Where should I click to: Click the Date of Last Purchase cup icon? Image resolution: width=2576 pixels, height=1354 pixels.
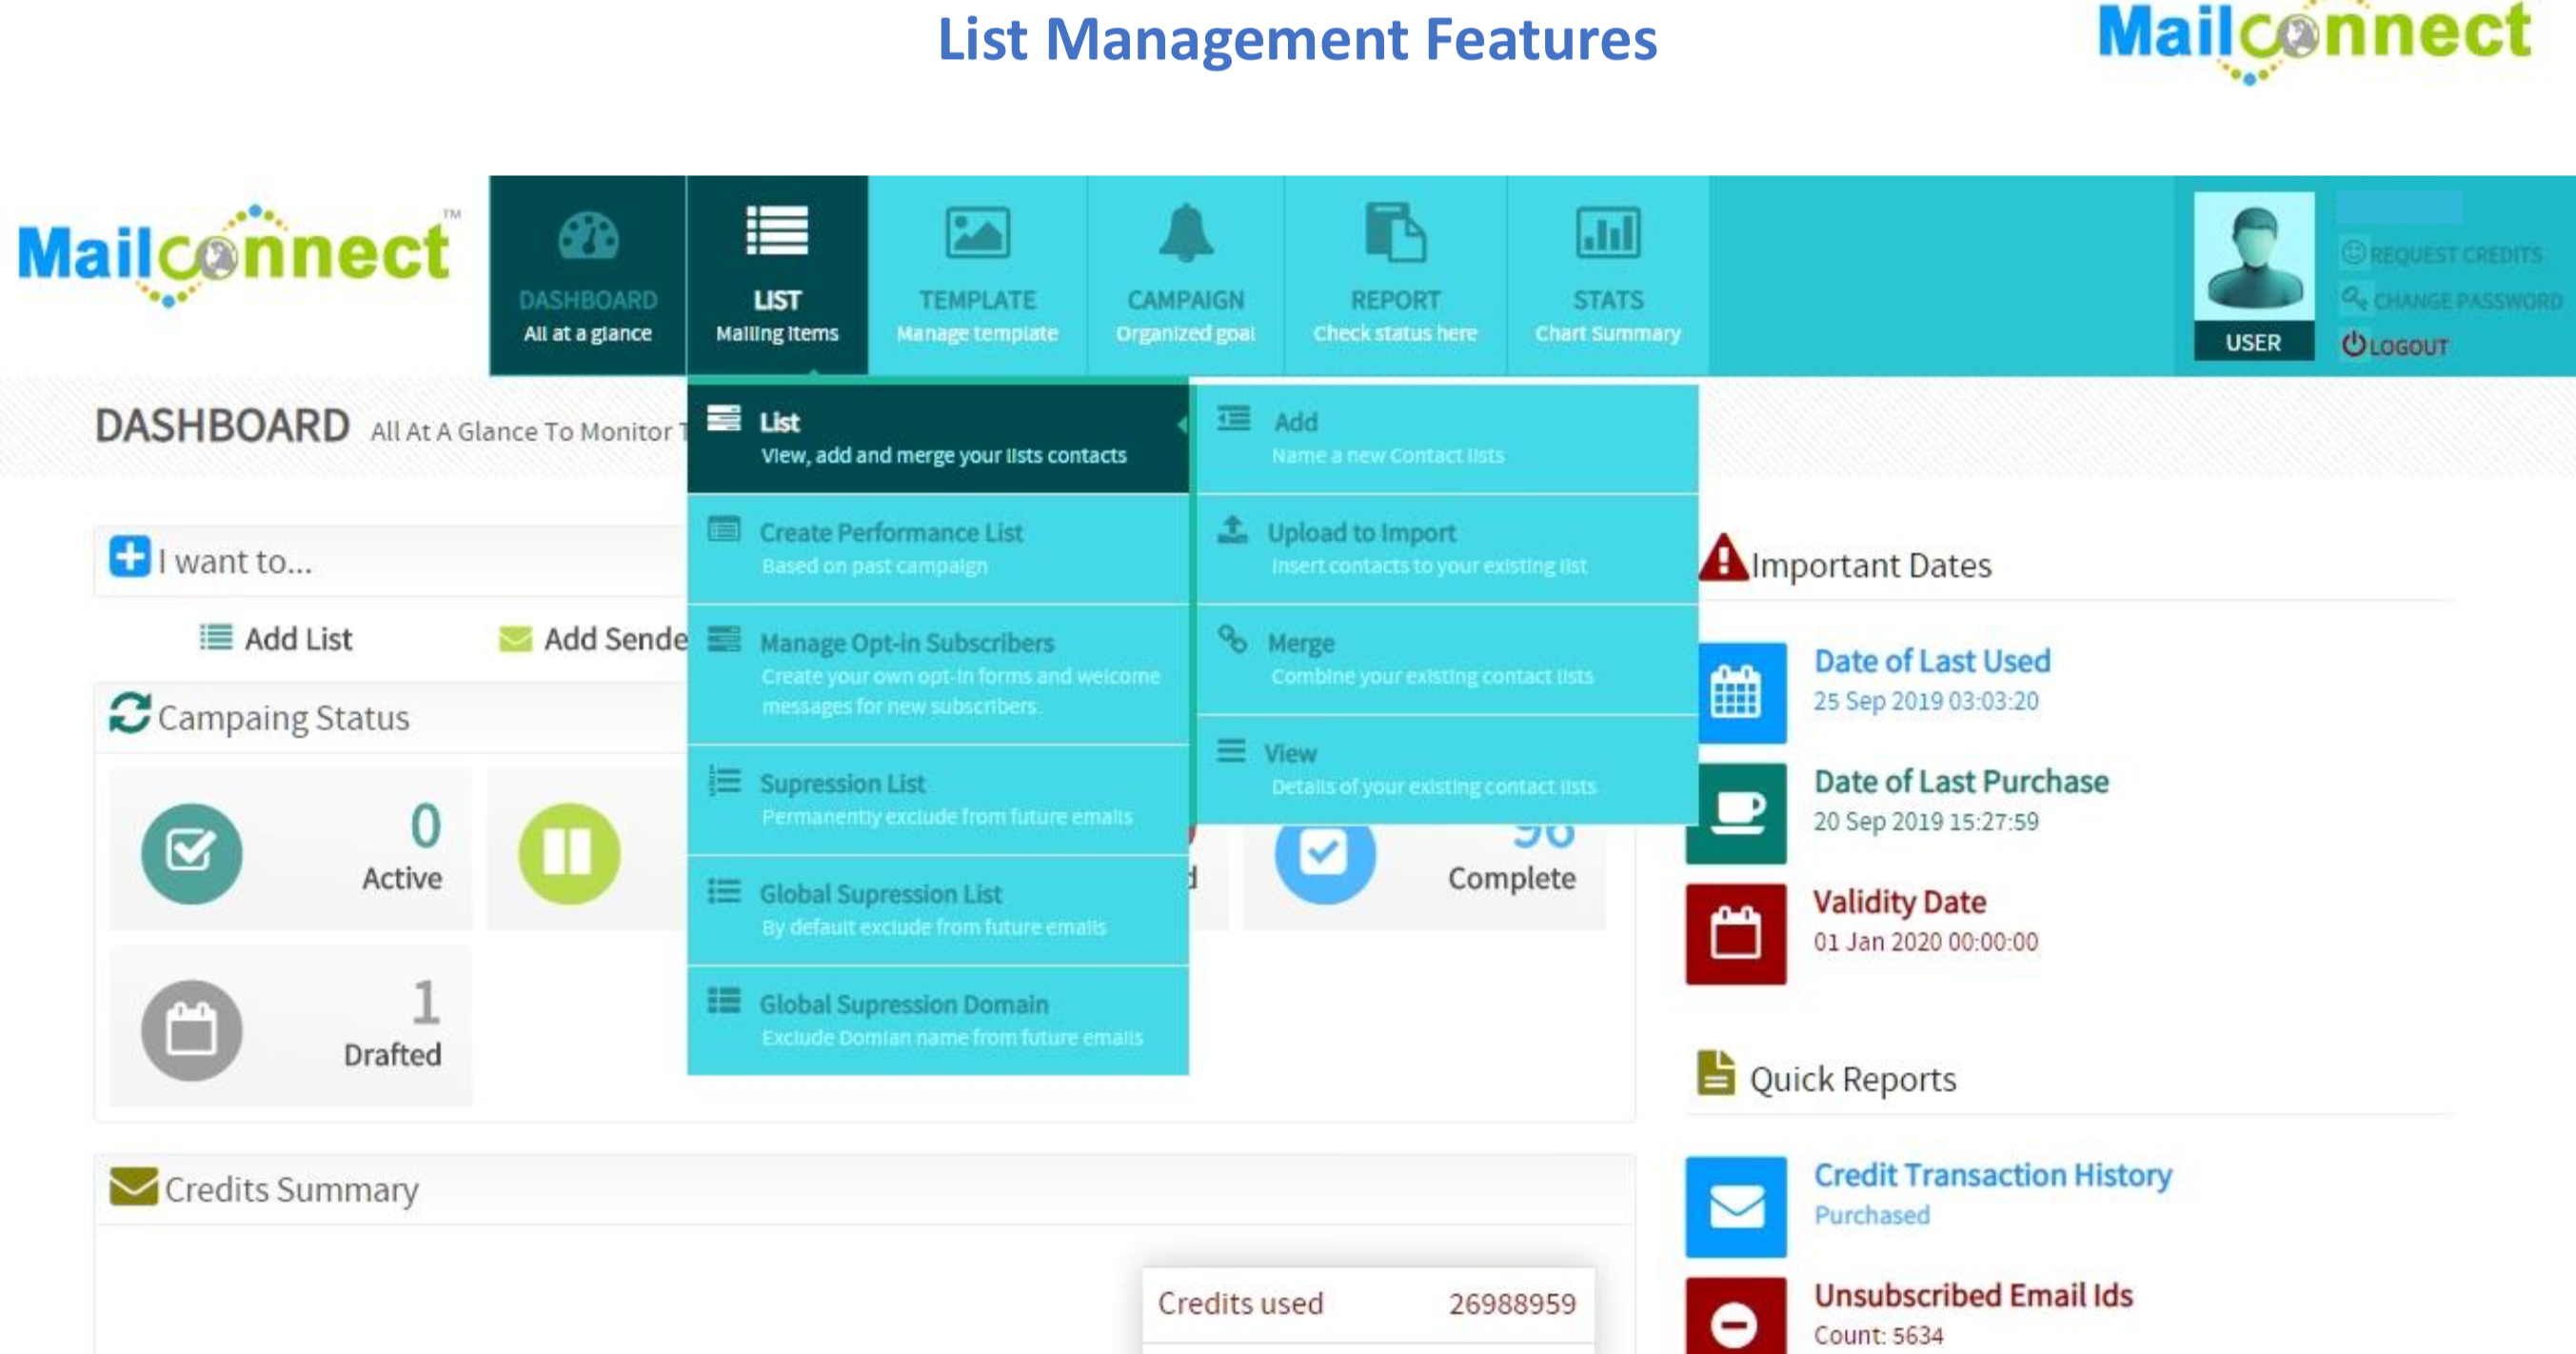click(x=1735, y=812)
